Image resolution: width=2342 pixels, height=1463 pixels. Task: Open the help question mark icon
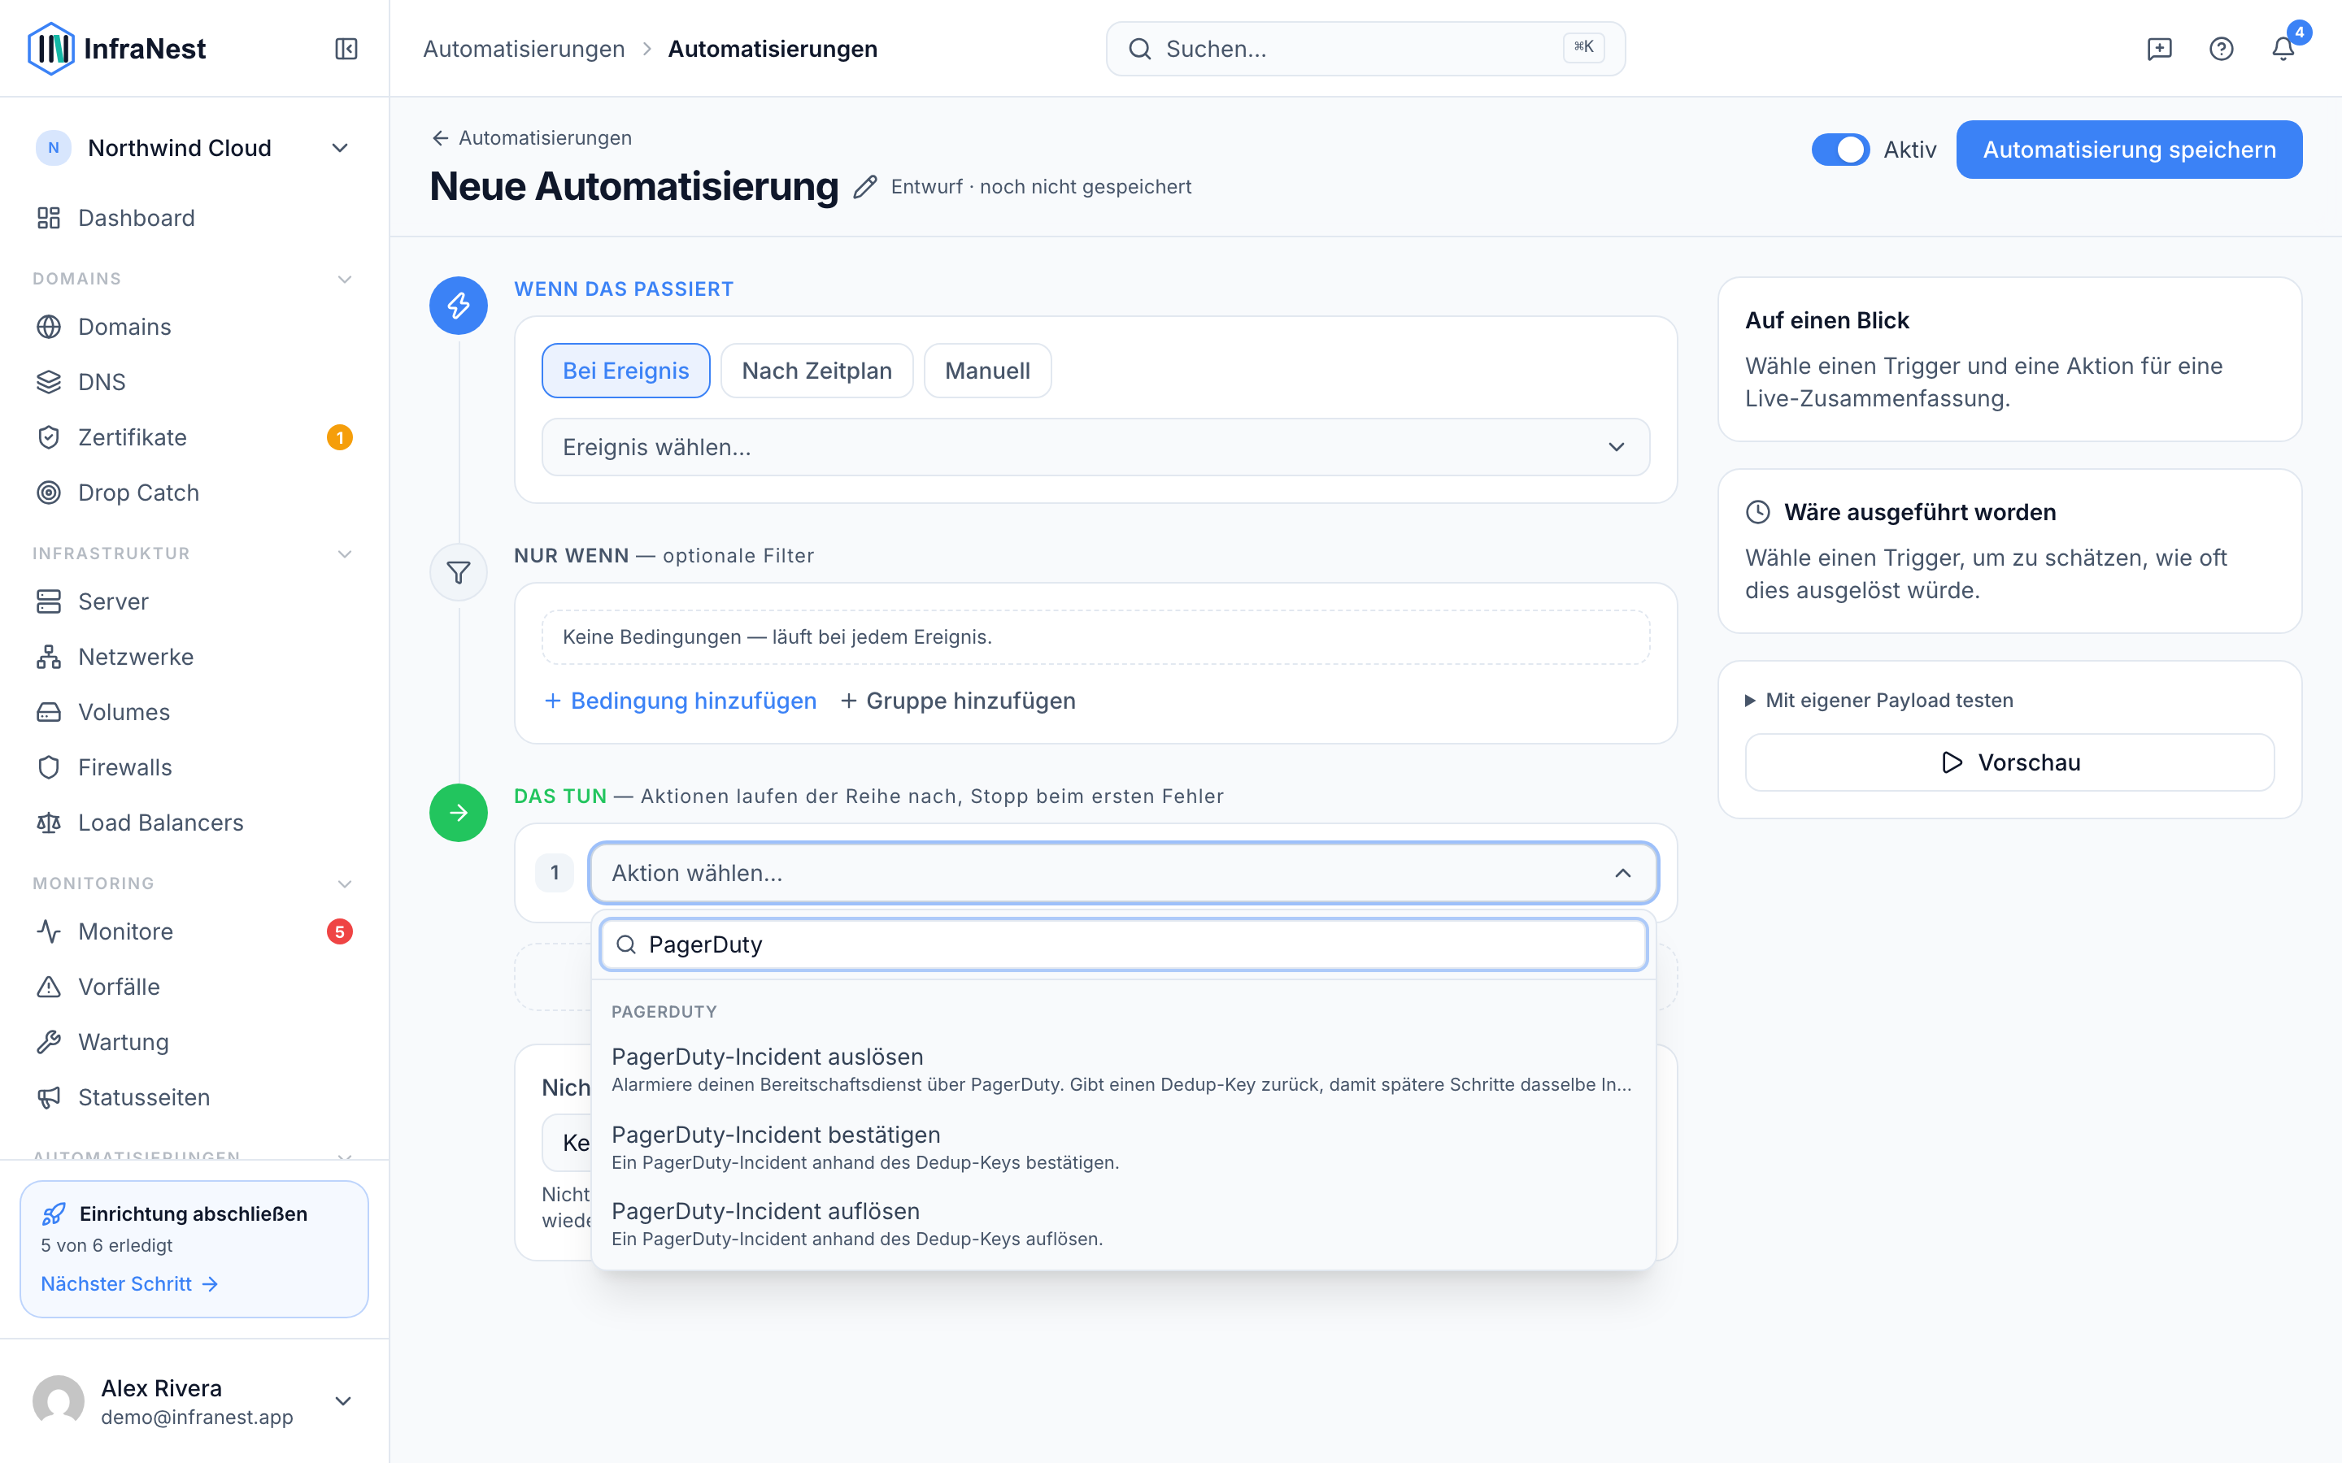tap(2221, 49)
